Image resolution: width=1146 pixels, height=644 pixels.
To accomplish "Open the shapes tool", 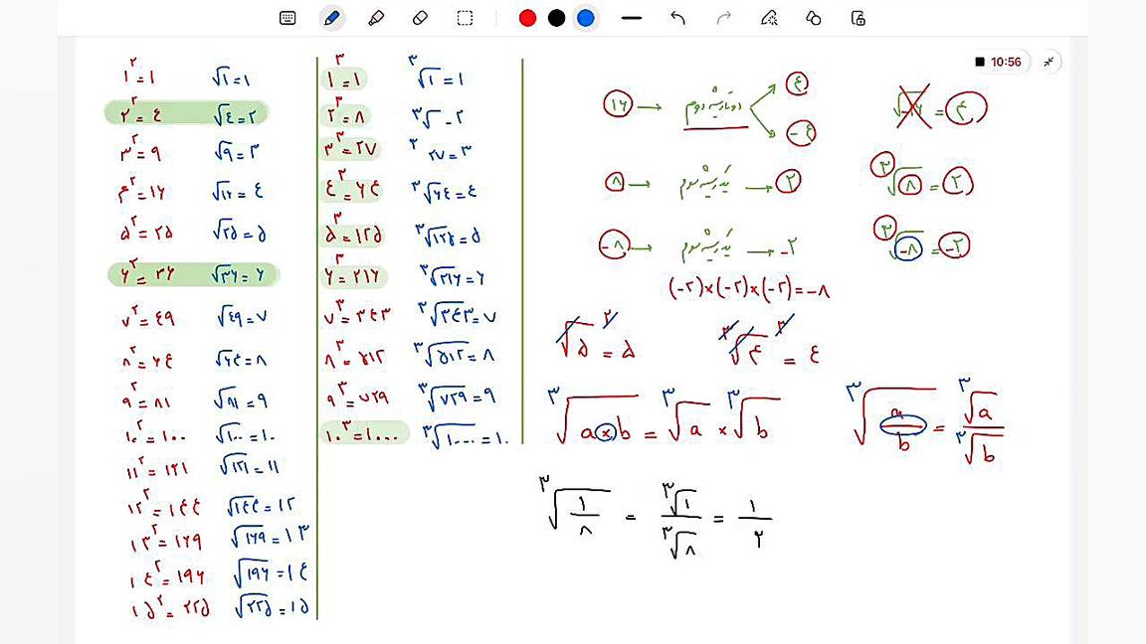I will [814, 18].
